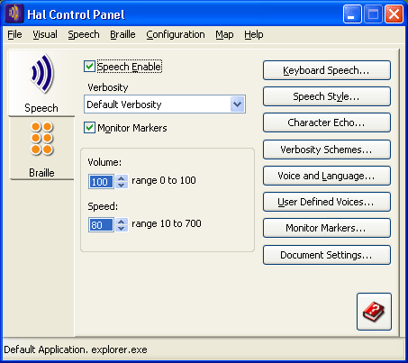Decrease volume with down spinner arrow
This screenshot has width=408, height=363.
[x=122, y=185]
